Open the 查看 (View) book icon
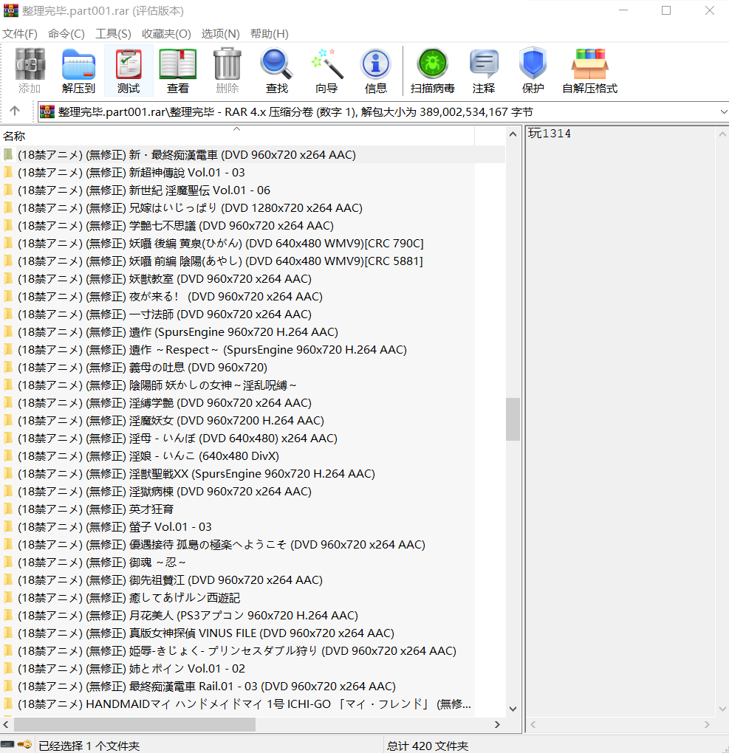The width and height of the screenshot is (729, 753). click(178, 71)
